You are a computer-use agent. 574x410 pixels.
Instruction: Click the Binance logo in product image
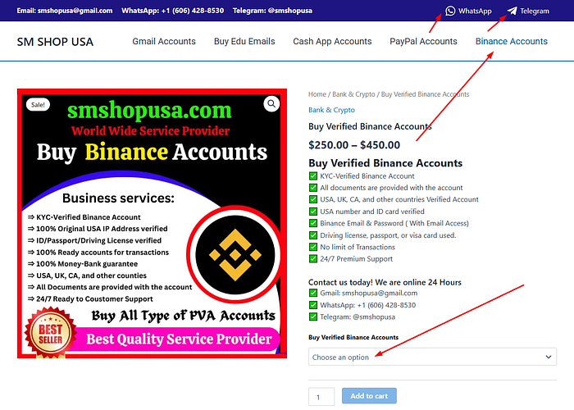(235, 255)
